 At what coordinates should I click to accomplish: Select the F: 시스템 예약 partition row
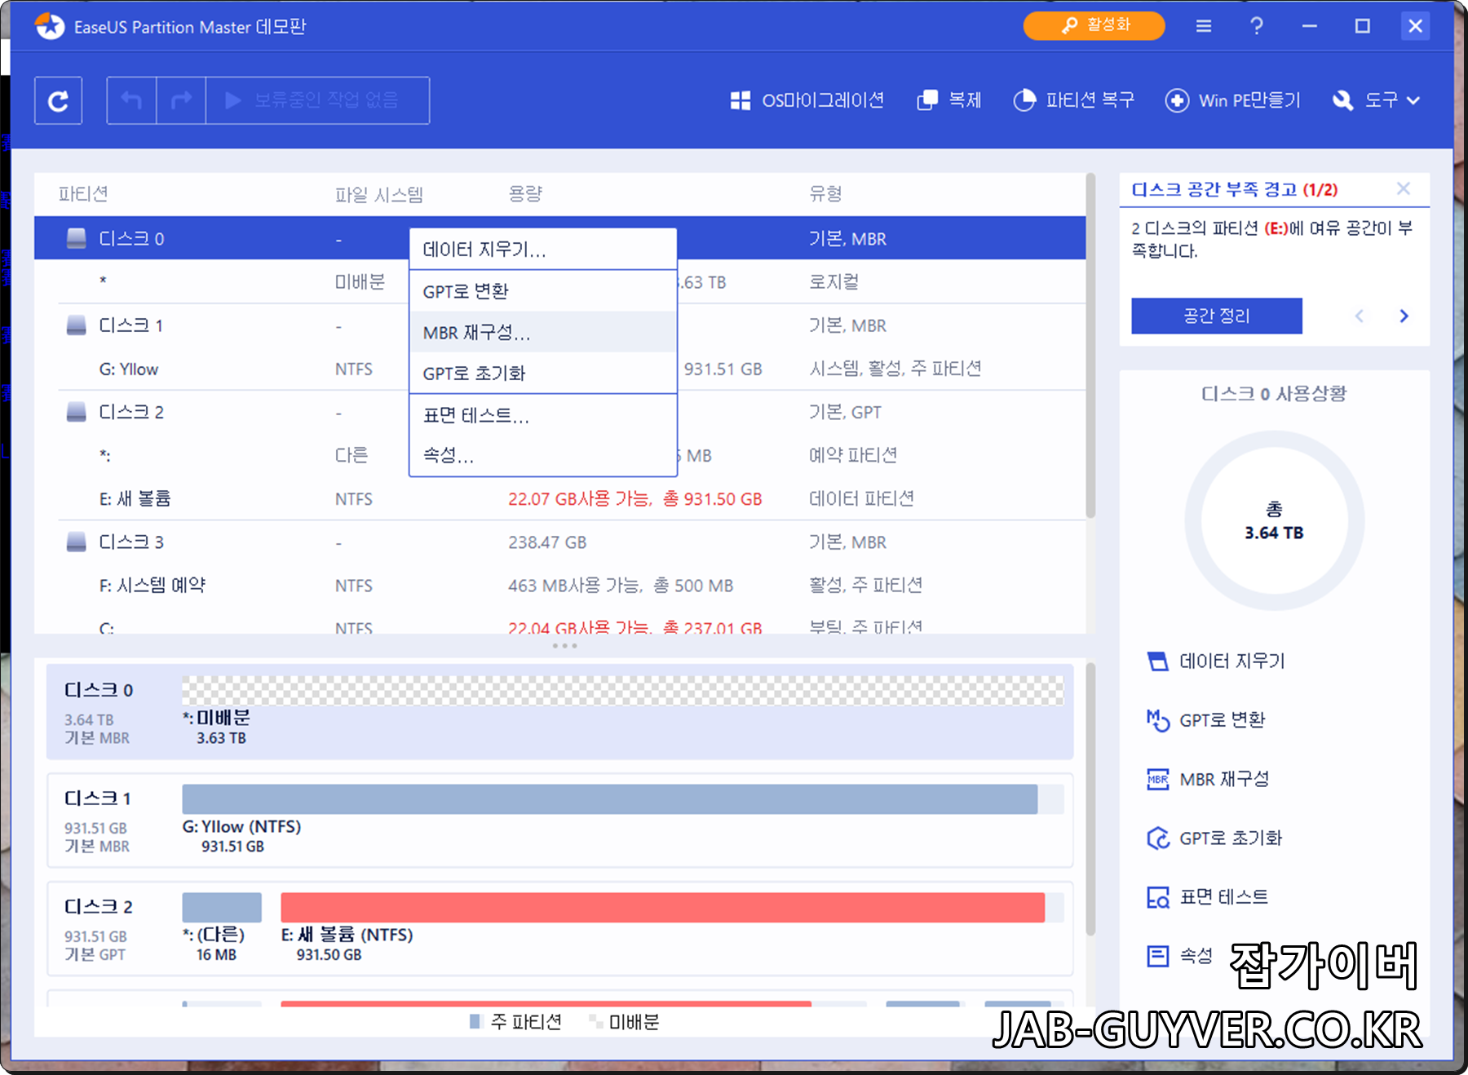[559, 585]
